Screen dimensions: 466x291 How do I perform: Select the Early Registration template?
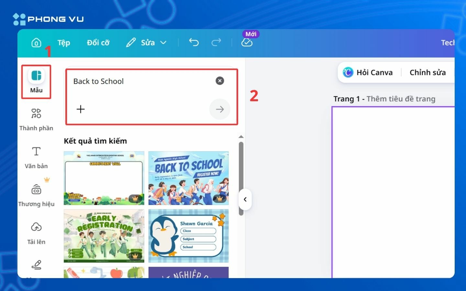[x=104, y=236]
